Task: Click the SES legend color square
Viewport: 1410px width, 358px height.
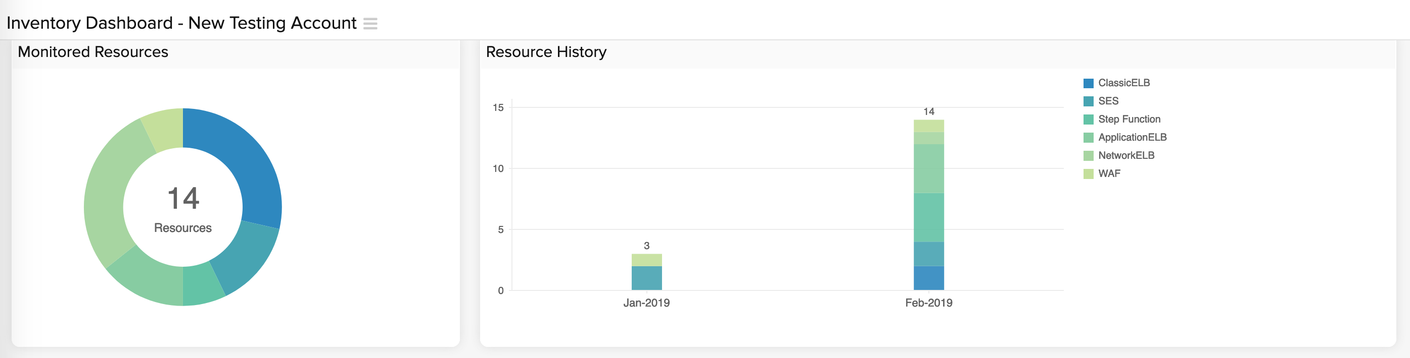Action: [1088, 101]
